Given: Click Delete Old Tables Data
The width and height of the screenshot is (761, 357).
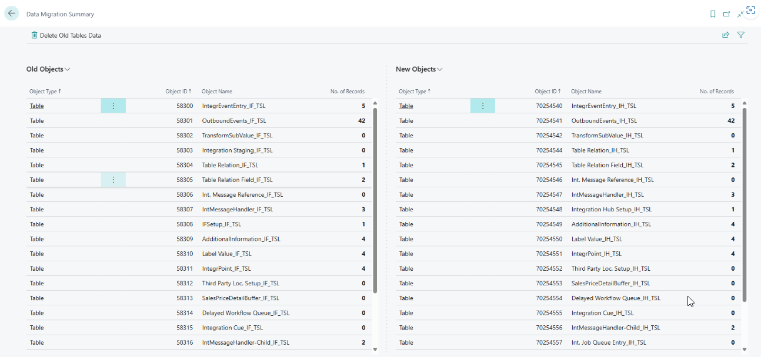Looking at the screenshot, I should [x=66, y=35].
